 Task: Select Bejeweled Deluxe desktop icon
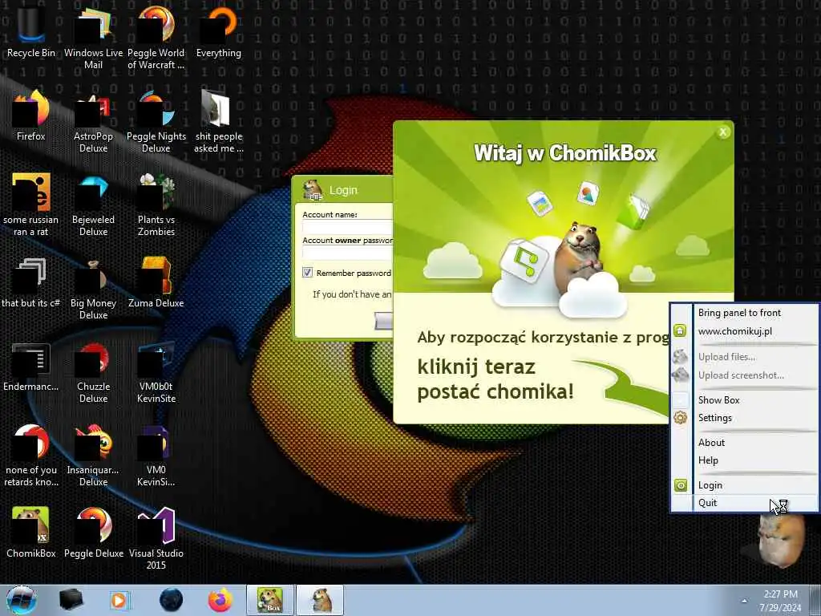[x=93, y=205]
